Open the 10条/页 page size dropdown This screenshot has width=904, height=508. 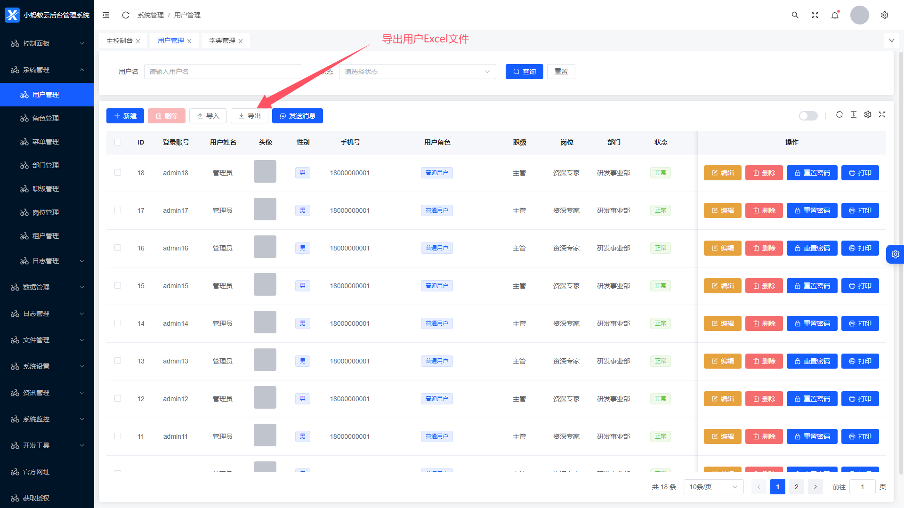tap(713, 487)
